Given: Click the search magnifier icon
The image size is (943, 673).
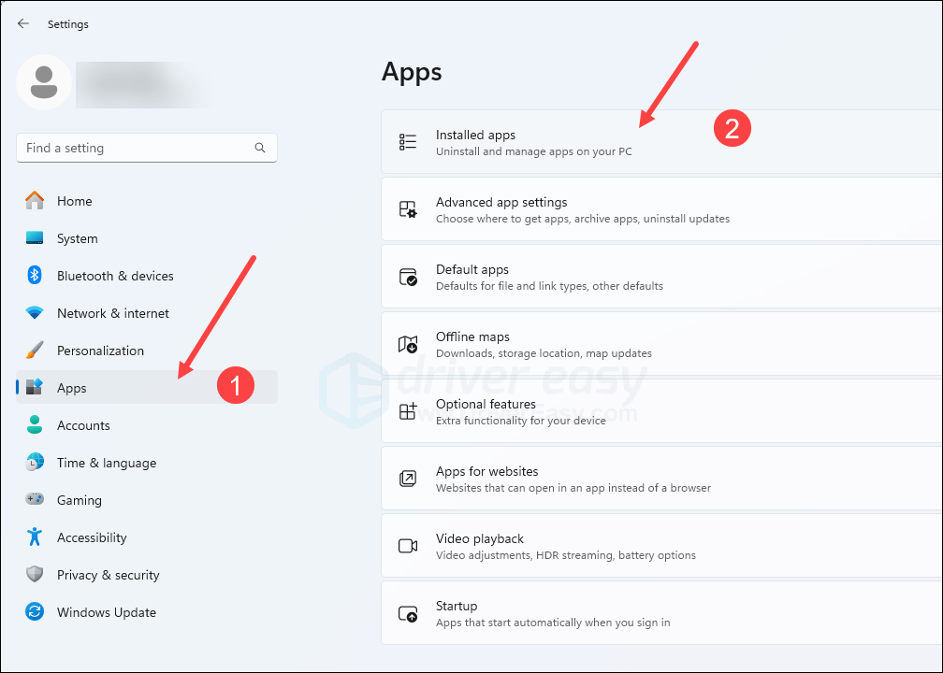Looking at the screenshot, I should [260, 148].
